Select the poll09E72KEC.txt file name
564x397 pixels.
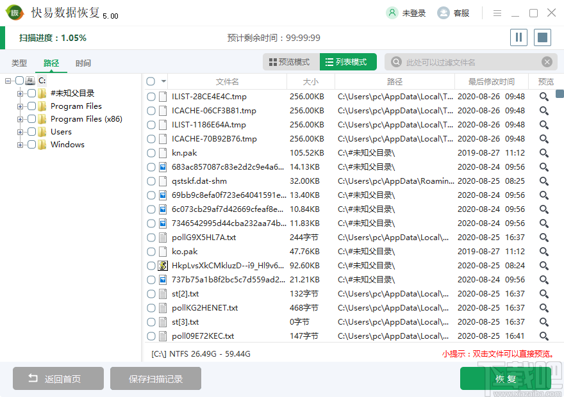pos(203,336)
